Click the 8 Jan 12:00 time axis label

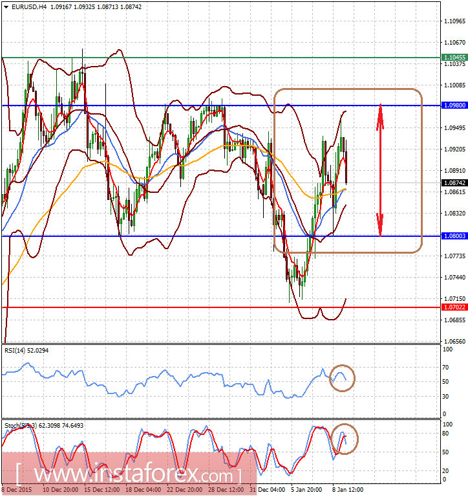pyautogui.click(x=348, y=489)
